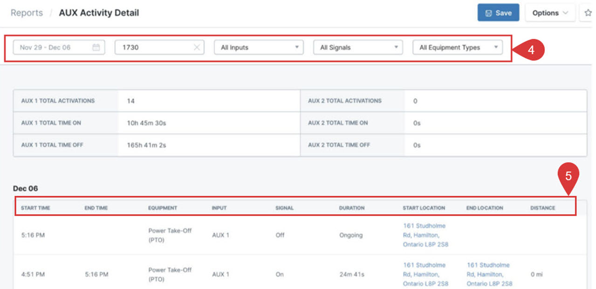Image resolution: width=596 pixels, height=289 pixels.
Task: Sort by Duration column header
Action: [352, 208]
